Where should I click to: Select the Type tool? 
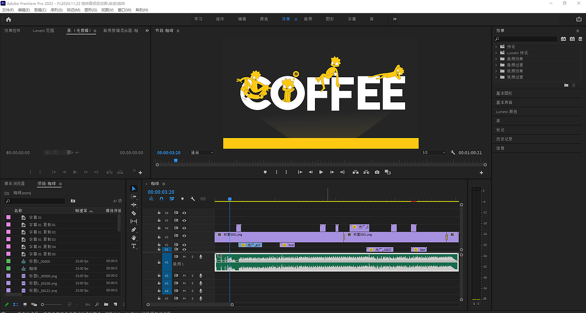point(134,246)
